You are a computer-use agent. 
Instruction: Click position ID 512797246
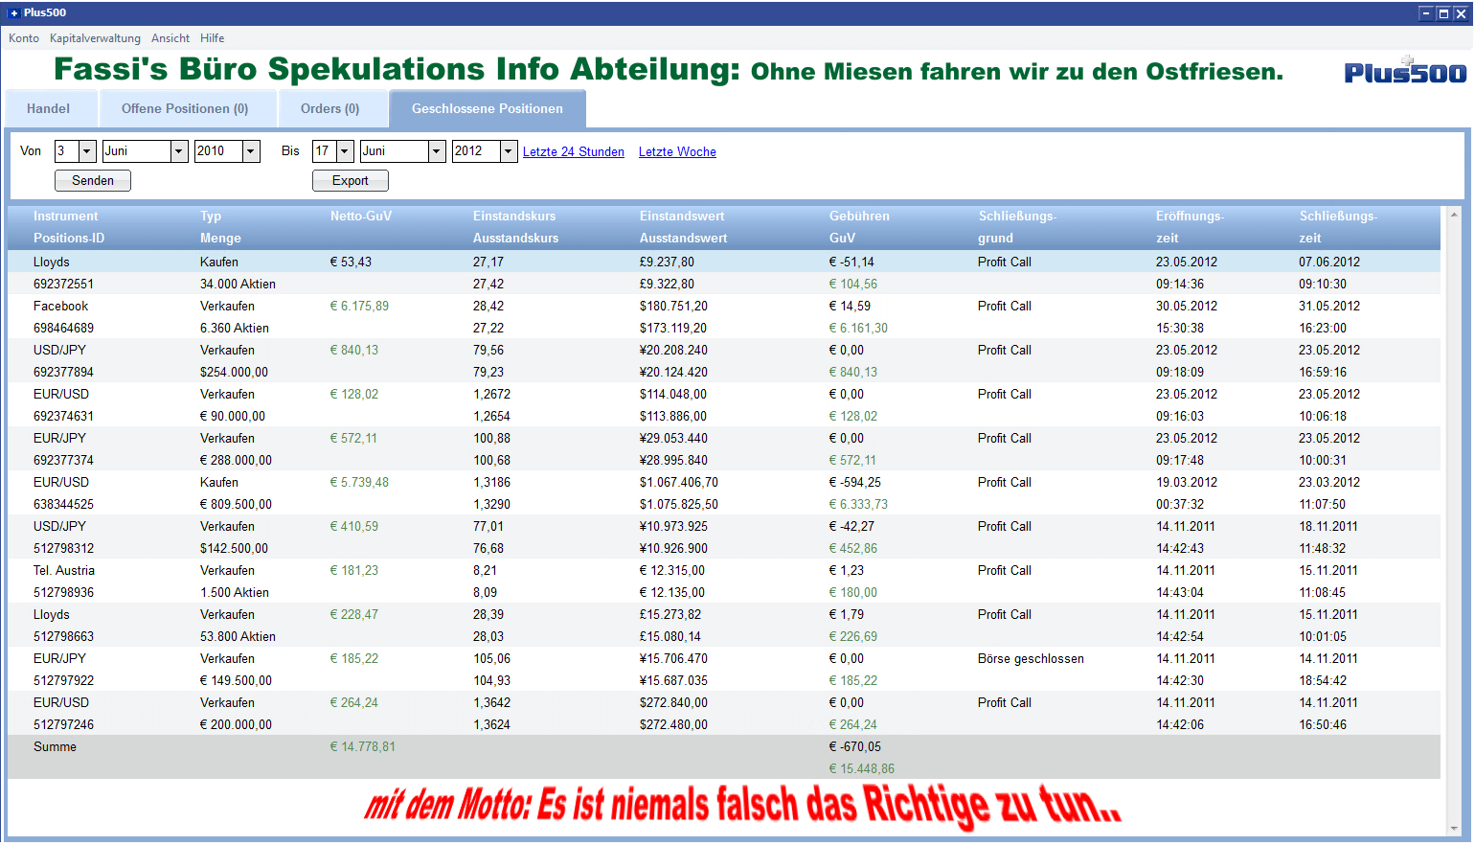[63, 724]
